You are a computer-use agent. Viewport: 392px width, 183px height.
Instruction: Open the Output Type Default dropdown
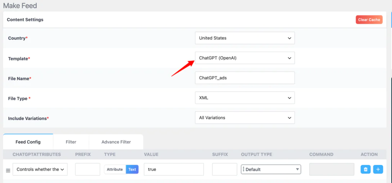tap(271, 169)
